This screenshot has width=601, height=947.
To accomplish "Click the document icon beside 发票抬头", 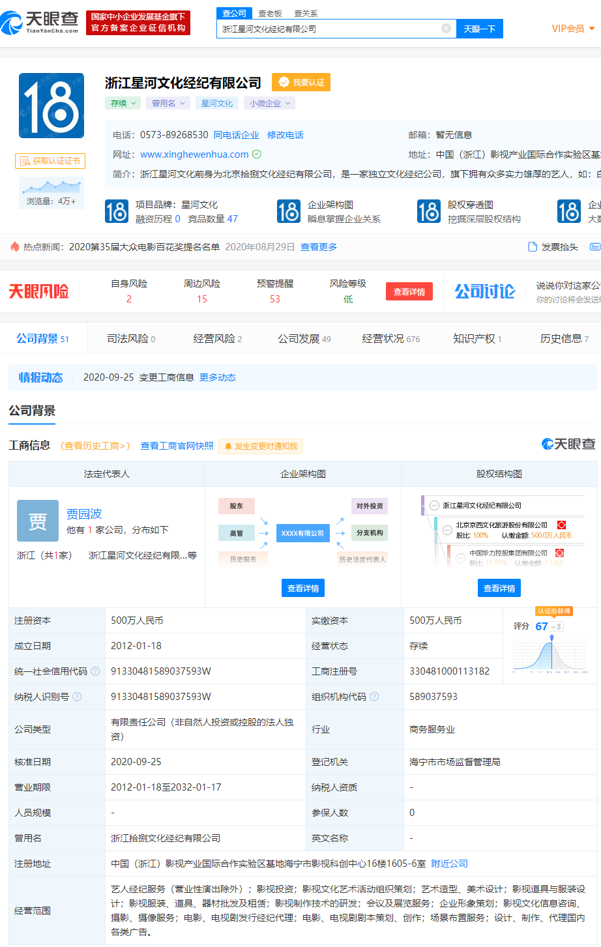I will tap(533, 247).
